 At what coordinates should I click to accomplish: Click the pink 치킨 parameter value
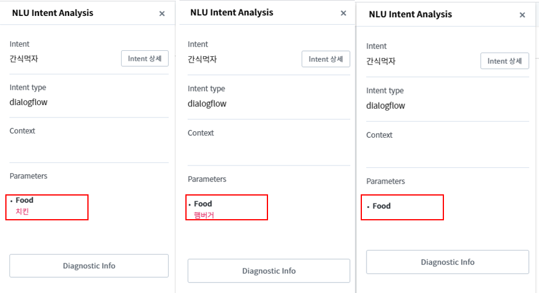click(x=22, y=211)
